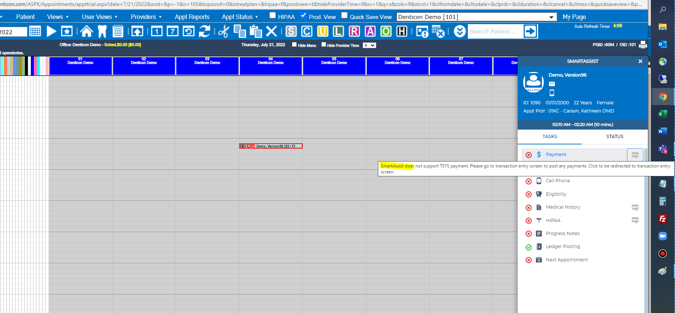Viewport: 675px width, 313px height.
Task: Open the Eligibility task
Action: pyautogui.click(x=556, y=194)
